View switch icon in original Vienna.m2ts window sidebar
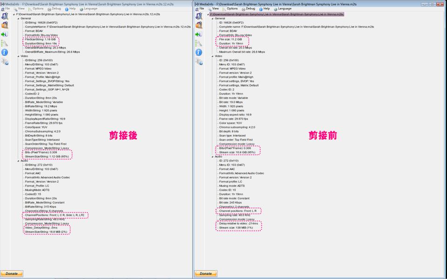This screenshot has width=447, height=279. (199, 61)
